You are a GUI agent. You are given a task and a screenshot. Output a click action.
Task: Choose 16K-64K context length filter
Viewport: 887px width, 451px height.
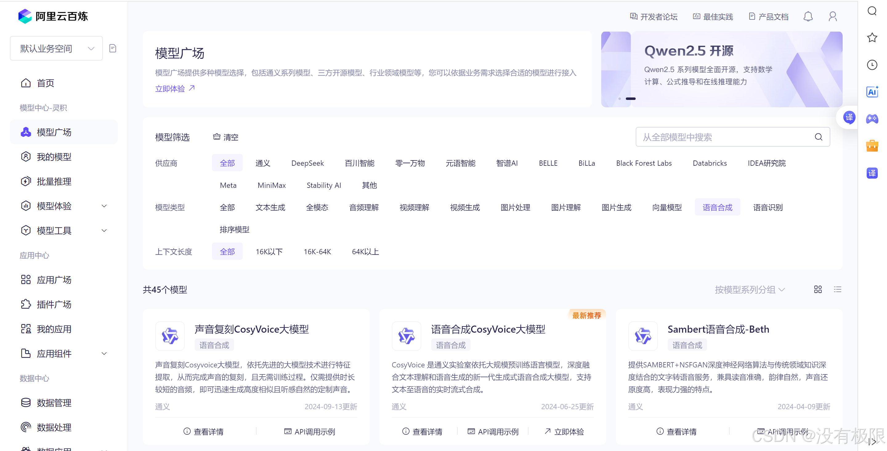[x=317, y=251]
